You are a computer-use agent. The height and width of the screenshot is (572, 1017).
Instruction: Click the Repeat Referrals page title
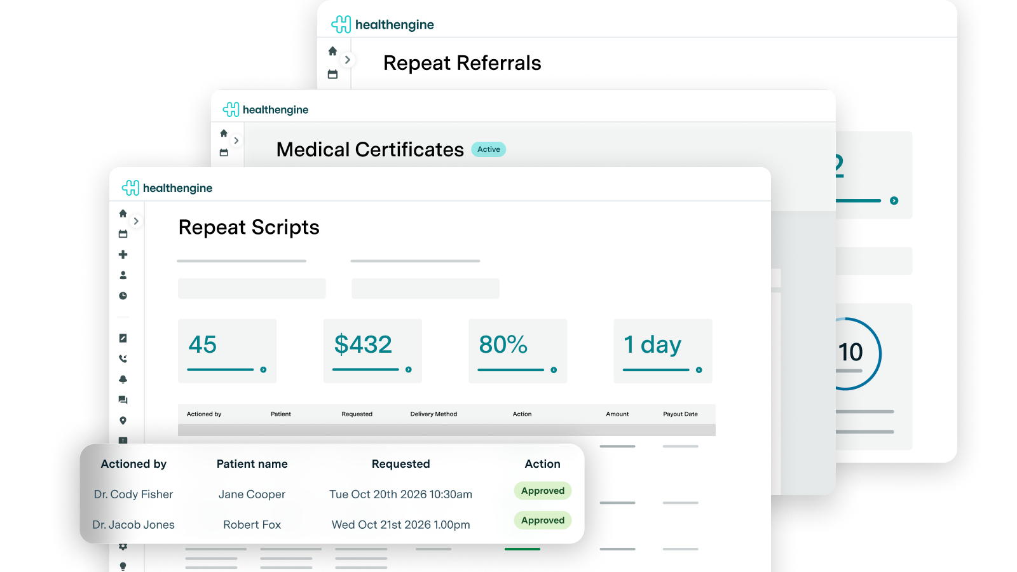462,63
